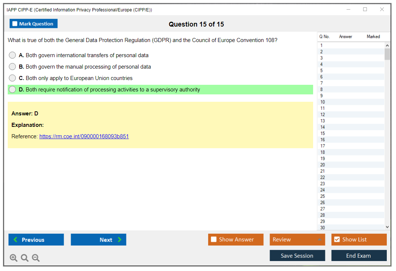Tick the Mark Question checkbox
Image resolution: width=396 pixels, height=271 pixels.
[x=15, y=24]
